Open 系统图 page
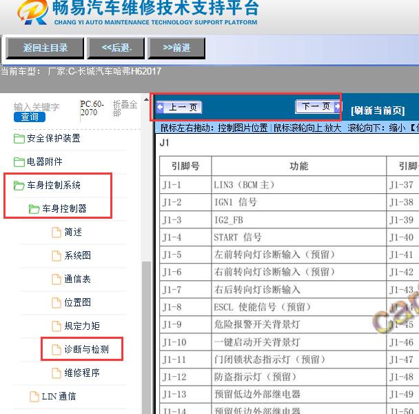The height and width of the screenshot is (414, 419). [77, 255]
